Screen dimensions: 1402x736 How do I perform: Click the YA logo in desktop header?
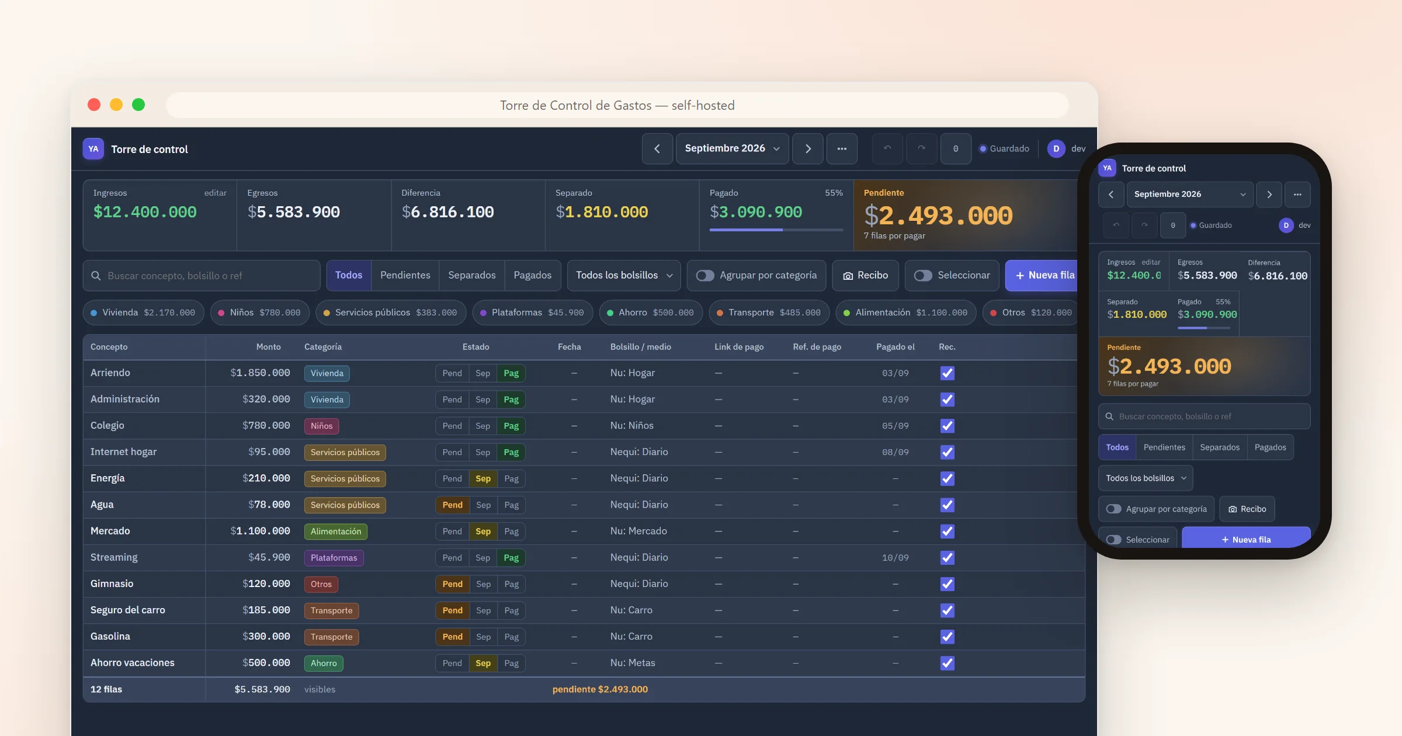tap(93, 149)
